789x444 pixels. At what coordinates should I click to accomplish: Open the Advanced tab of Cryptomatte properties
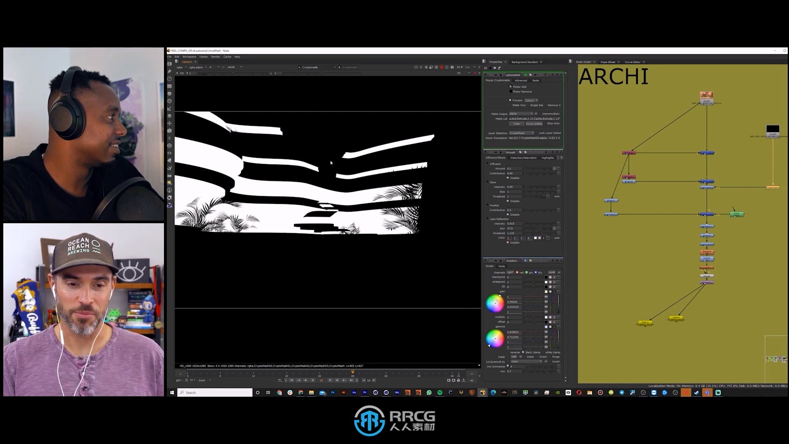point(521,81)
